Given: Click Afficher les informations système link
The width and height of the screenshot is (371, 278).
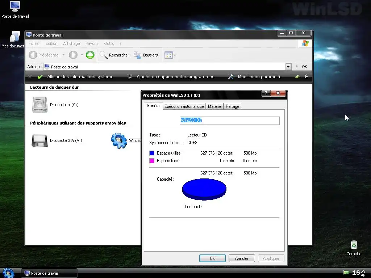Looking at the screenshot, I should click(80, 77).
